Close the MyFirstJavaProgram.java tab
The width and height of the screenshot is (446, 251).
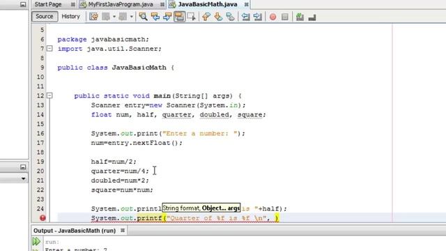tap(162, 5)
